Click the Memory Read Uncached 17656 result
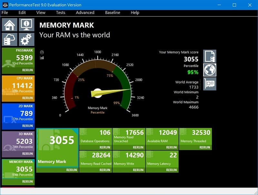Viewport: 258px width, 195px height. [129, 136]
